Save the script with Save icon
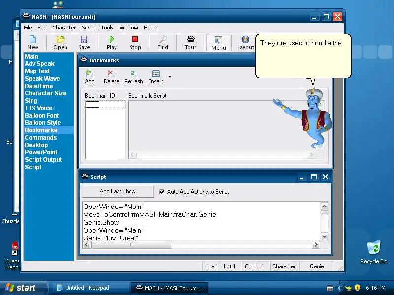 click(84, 43)
